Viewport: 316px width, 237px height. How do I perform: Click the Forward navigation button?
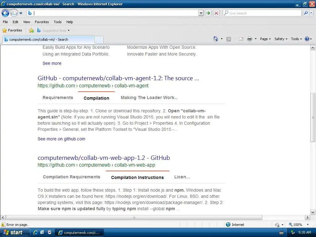pos(14,13)
